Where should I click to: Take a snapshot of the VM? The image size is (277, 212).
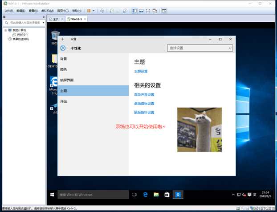(112, 11)
